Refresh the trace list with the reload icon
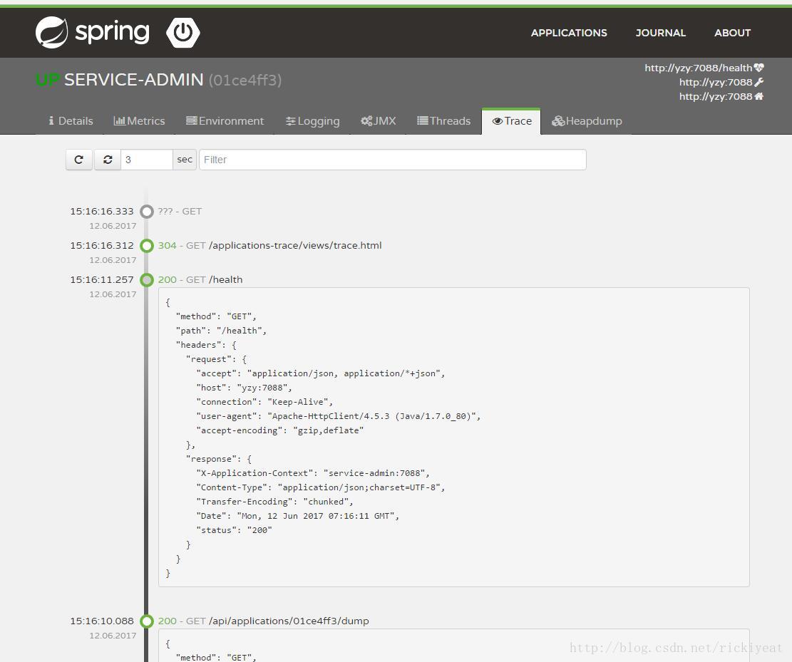792x662 pixels. 78,159
